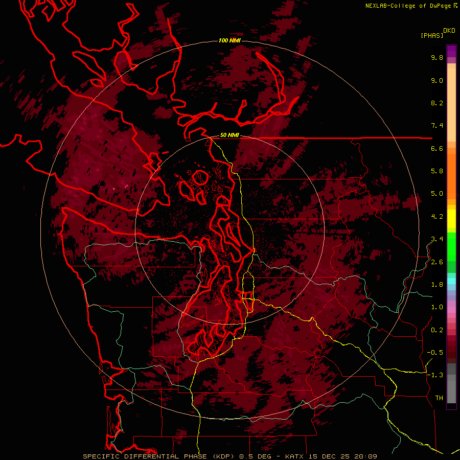The height and width of the screenshot is (460, 460).
Task: Click the 6.6 legend value
Action: pyautogui.click(x=437, y=148)
